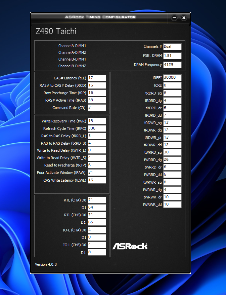Click the tRDRD_sg value field
Screen dimensions: 226x295
tap(172, 93)
